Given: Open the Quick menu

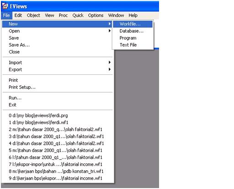Looking at the screenshot, I should coord(78,16).
